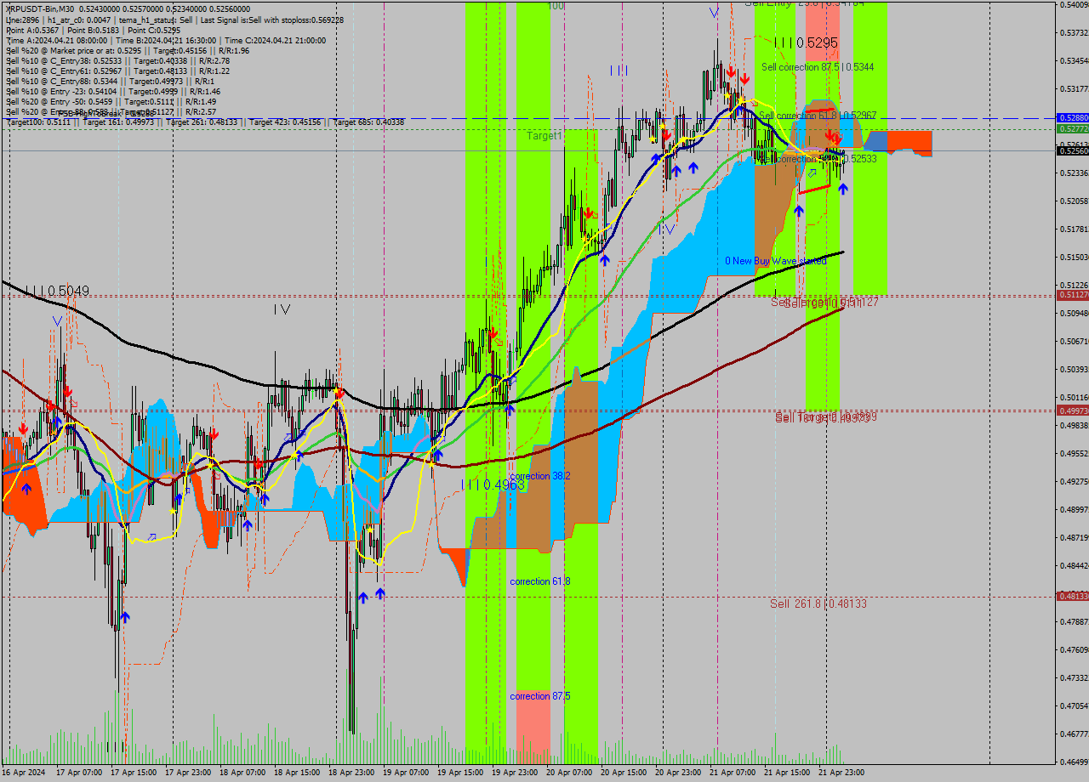Select the '19 Apr 23:00' time axis label
The height and width of the screenshot is (782, 1089).
pyautogui.click(x=514, y=773)
